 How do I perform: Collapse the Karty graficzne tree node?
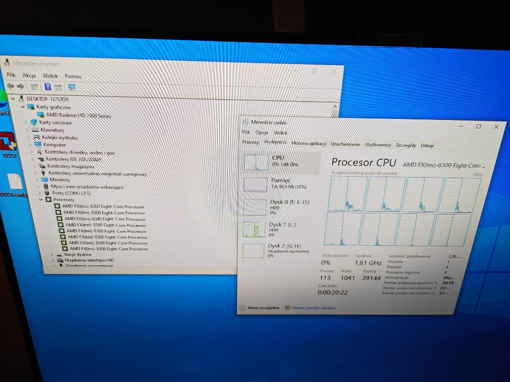pos(22,106)
